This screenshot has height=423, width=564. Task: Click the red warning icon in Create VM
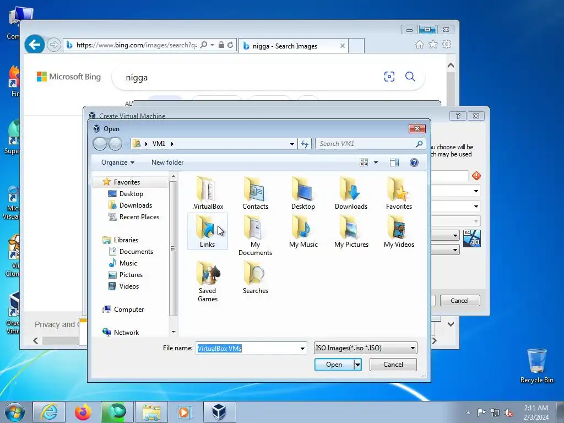(x=476, y=176)
